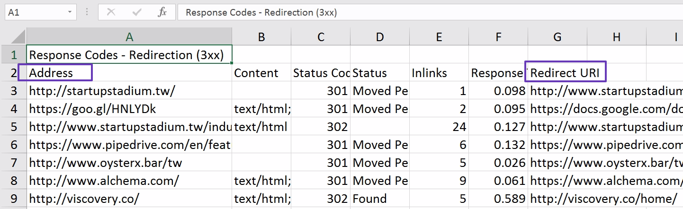Select the Response header cell in column F
Viewport: 683px width, 209px height.
pos(498,72)
